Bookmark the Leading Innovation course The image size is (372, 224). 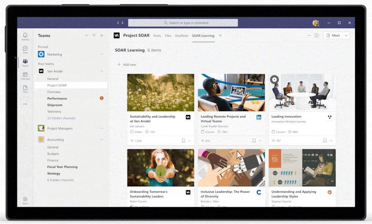325,141
